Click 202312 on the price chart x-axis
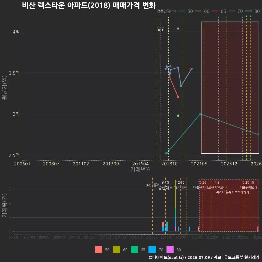The height and width of the screenshot is (262, 262). tap(229, 164)
